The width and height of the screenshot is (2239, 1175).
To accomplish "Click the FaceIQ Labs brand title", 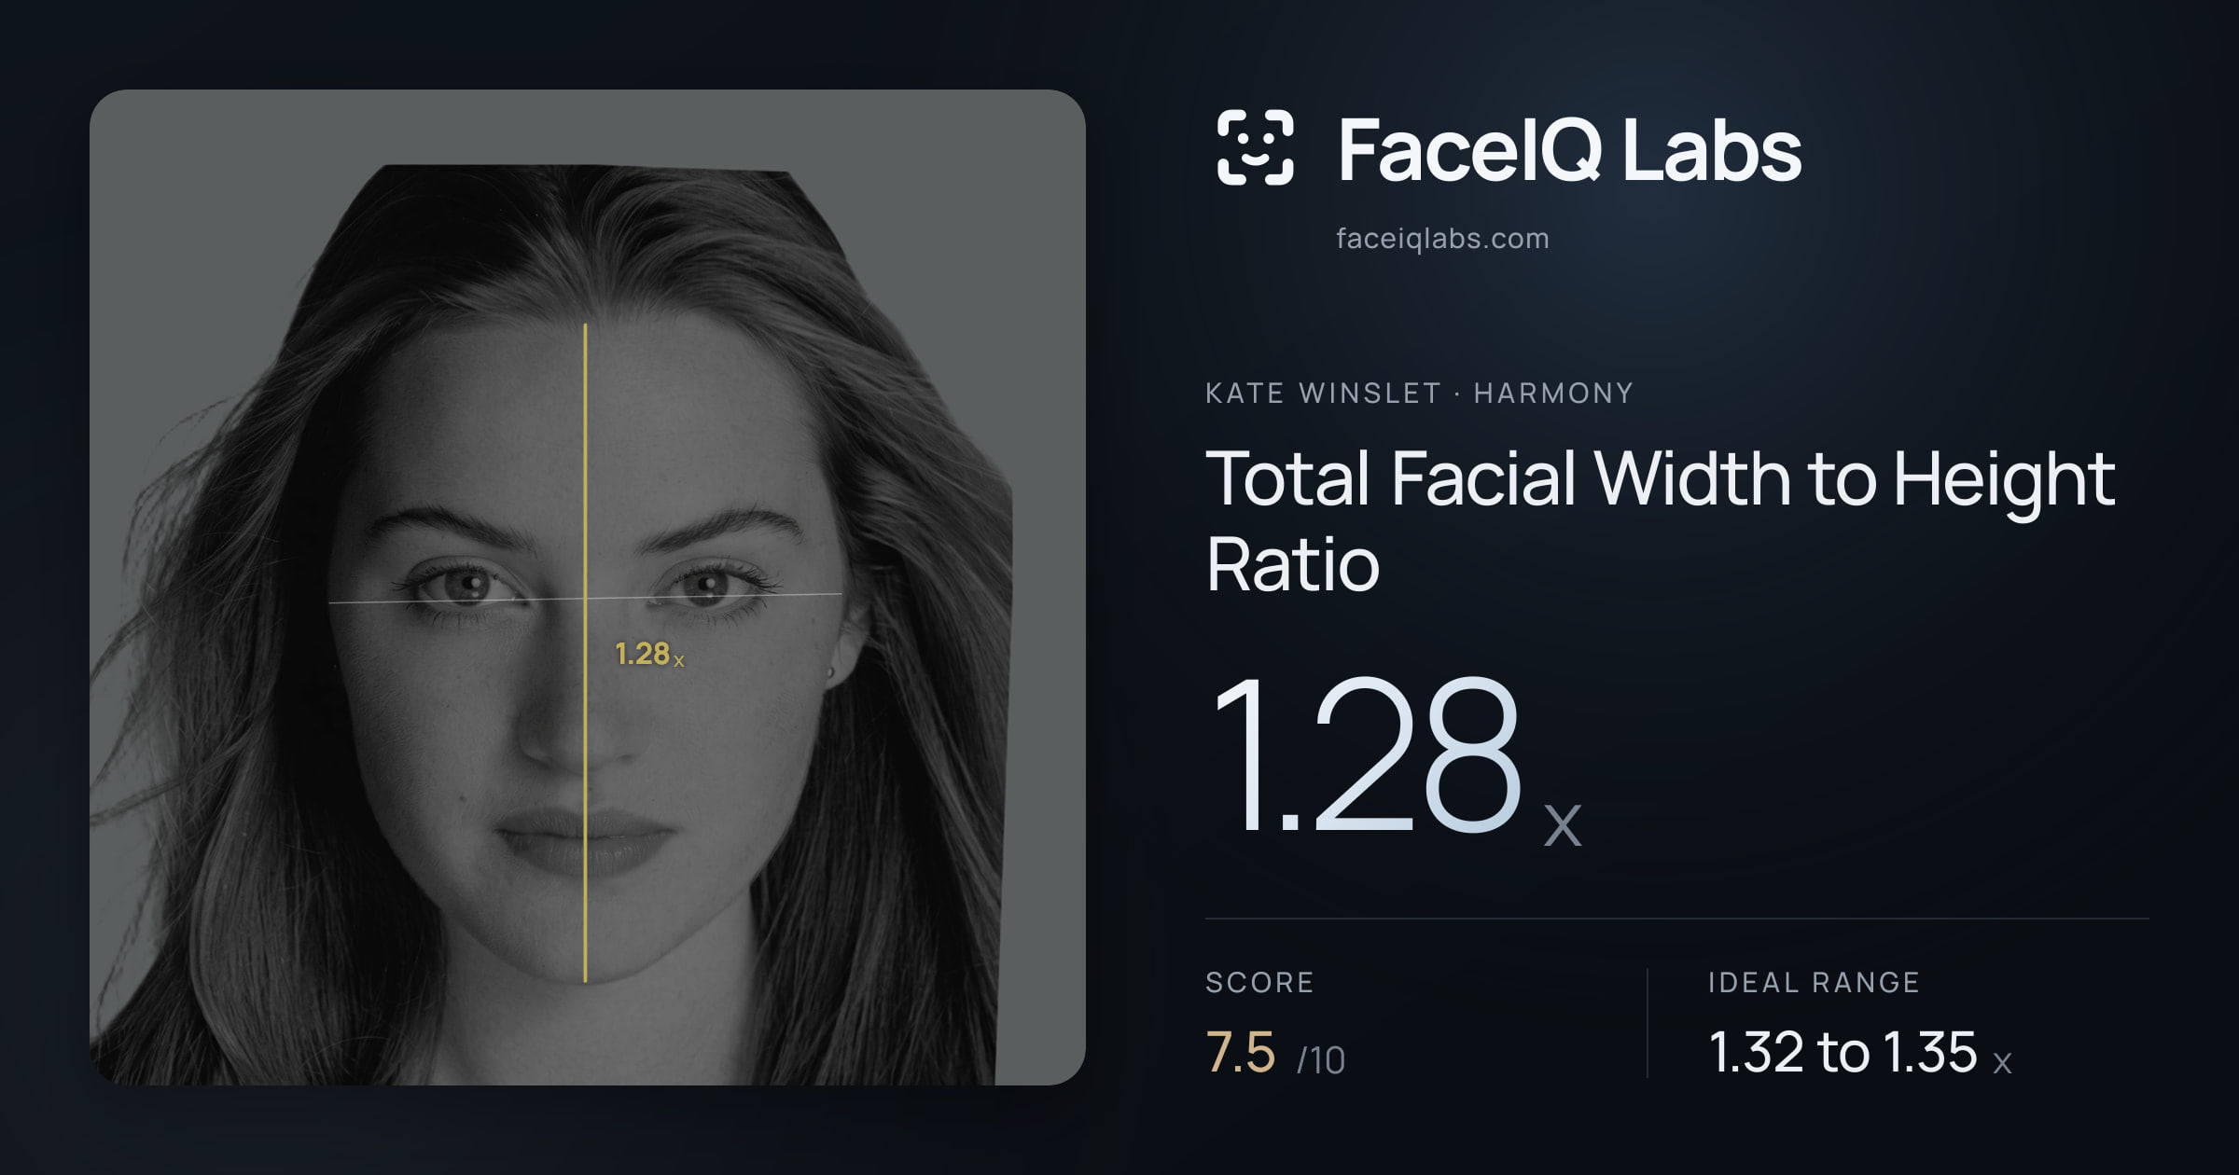I will (1569, 150).
